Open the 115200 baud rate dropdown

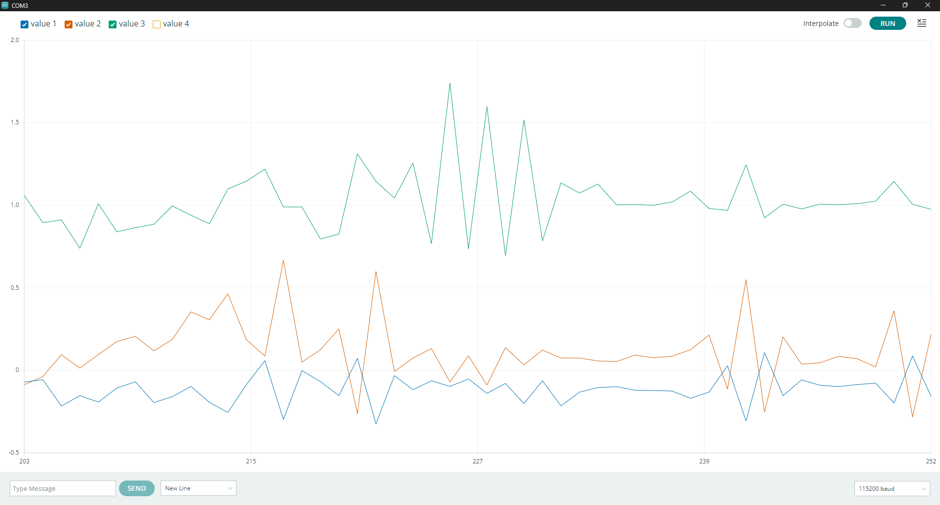coord(892,488)
